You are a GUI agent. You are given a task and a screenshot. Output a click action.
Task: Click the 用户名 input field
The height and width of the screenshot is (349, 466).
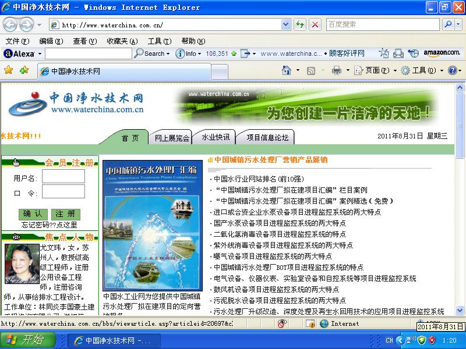63,176
